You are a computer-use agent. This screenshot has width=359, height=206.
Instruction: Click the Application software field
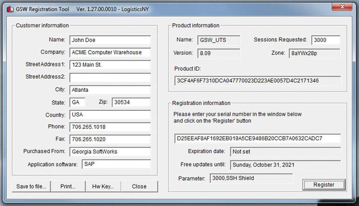tap(116, 164)
